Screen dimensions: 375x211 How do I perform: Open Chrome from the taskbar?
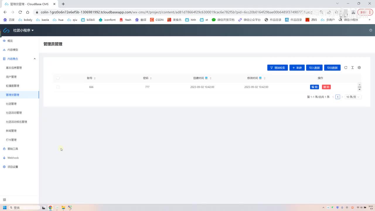point(50,207)
